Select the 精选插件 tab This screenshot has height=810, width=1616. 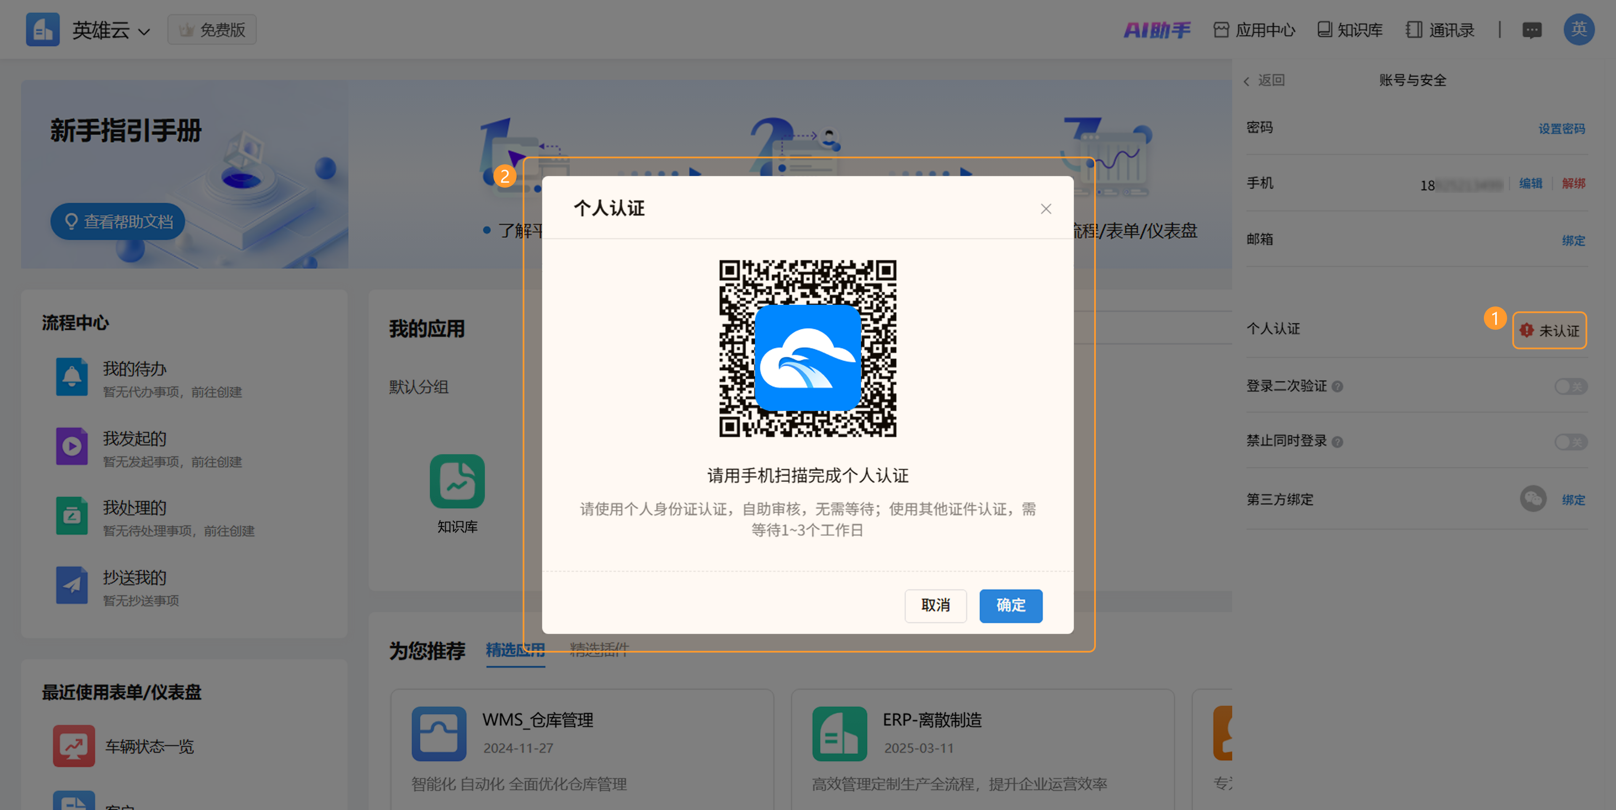click(599, 649)
